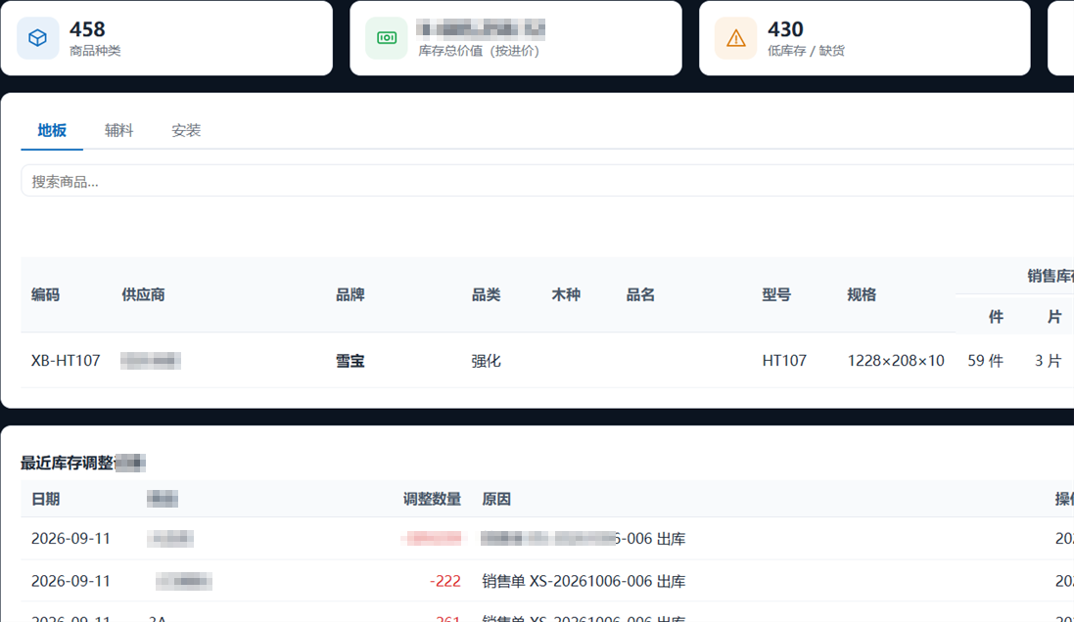
Task: Select product code XB-HT107
Action: point(66,361)
